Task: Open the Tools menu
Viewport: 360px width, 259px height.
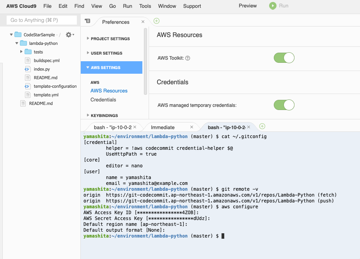Action: [145, 6]
